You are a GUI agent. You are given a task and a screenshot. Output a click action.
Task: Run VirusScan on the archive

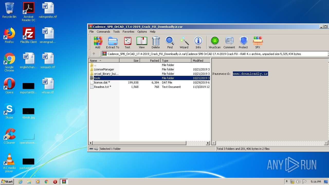point(215,42)
